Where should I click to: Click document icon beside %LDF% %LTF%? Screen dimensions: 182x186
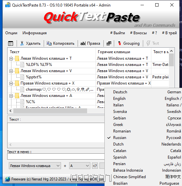[22, 65]
